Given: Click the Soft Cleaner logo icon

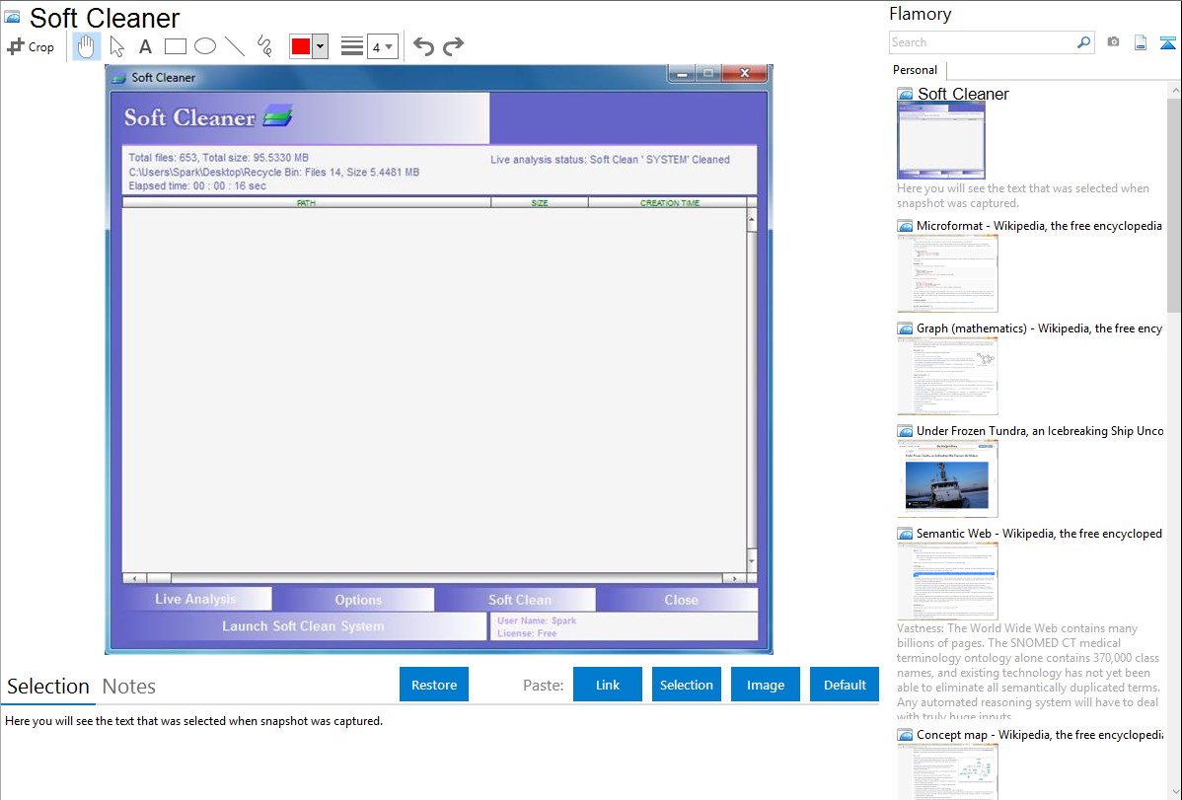Looking at the screenshot, I should click(277, 115).
